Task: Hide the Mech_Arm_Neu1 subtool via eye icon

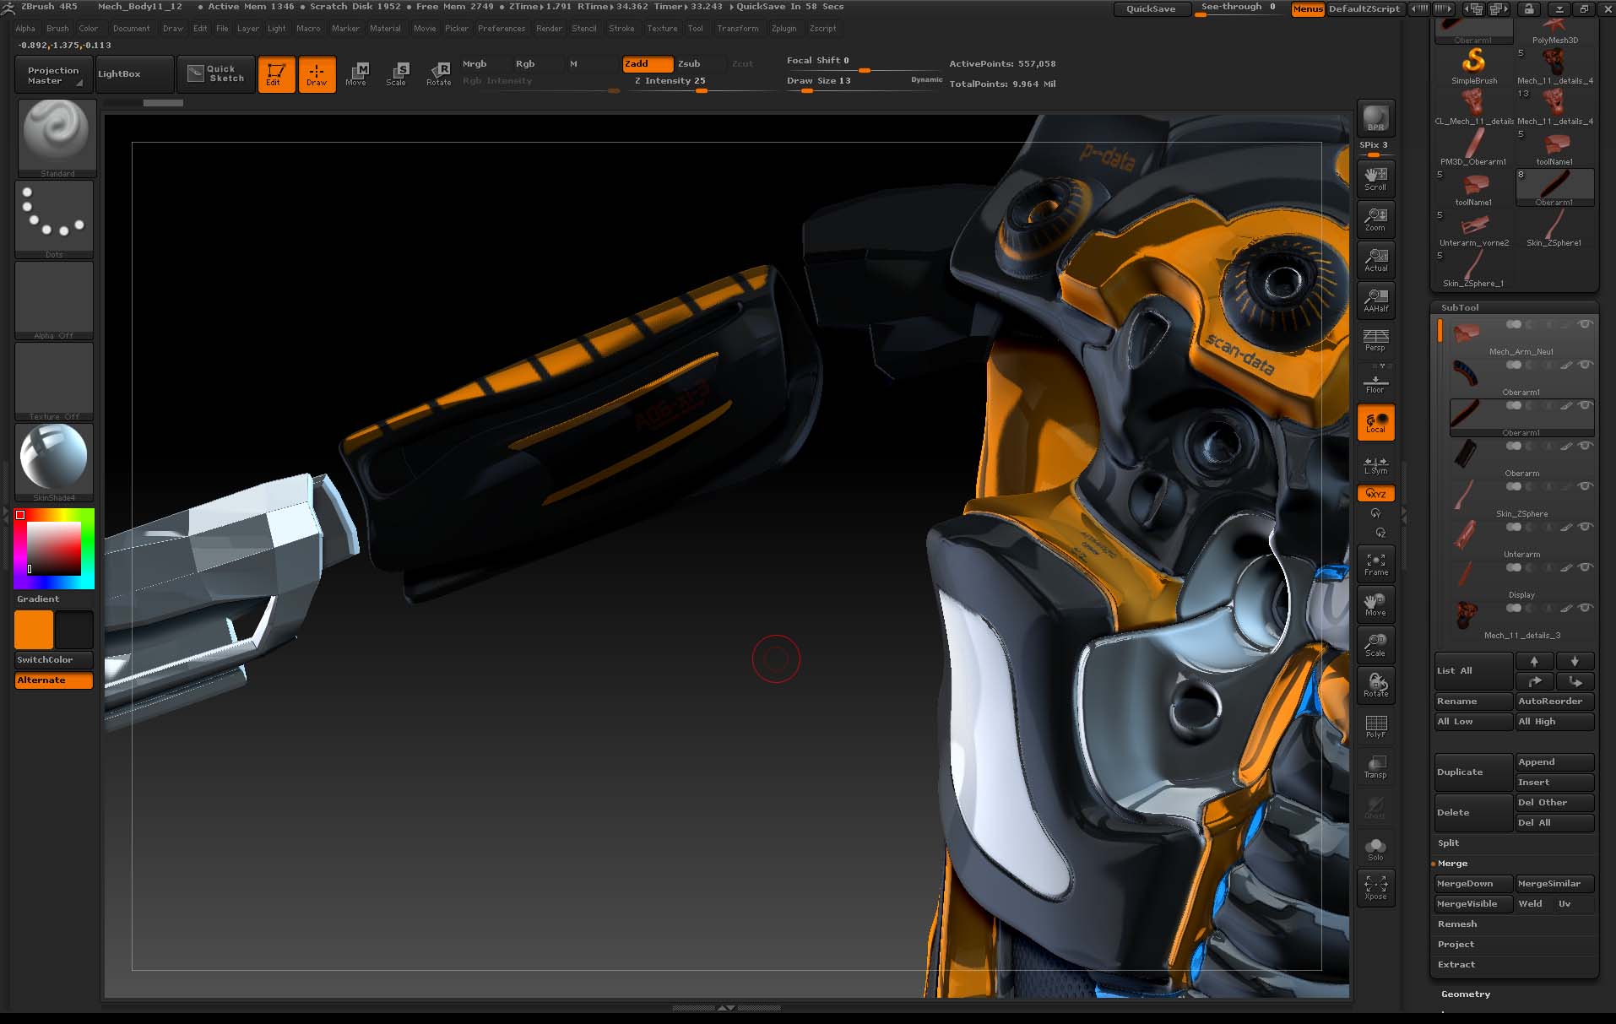Action: click(1585, 325)
